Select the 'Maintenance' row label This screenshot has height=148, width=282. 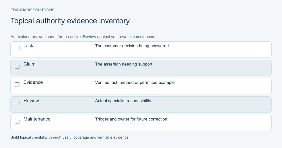coord(37,119)
